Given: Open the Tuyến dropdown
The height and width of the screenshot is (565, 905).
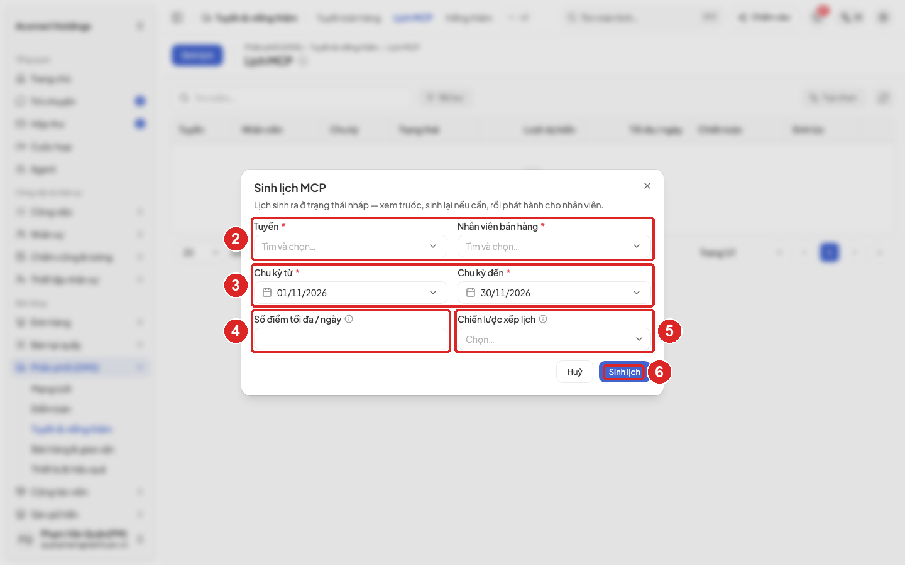Looking at the screenshot, I should (x=351, y=246).
